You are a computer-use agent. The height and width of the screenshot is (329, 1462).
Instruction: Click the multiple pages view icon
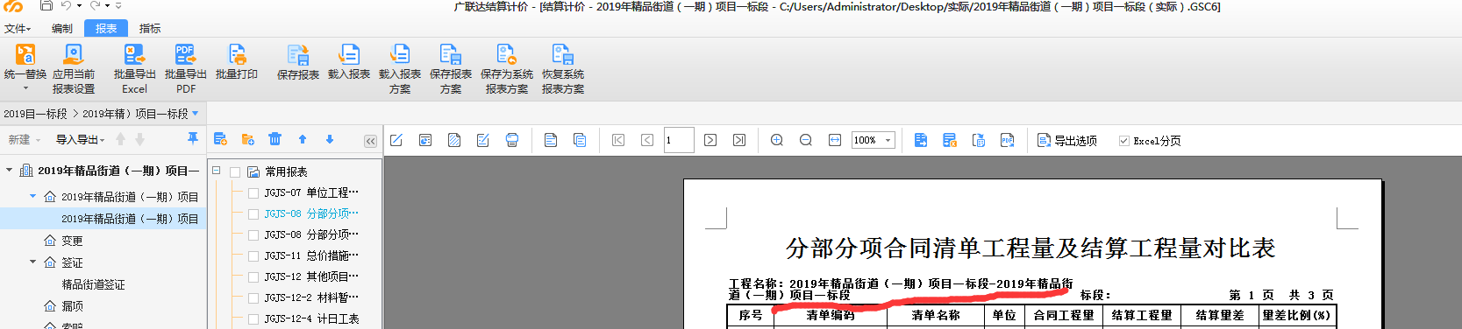coord(580,140)
